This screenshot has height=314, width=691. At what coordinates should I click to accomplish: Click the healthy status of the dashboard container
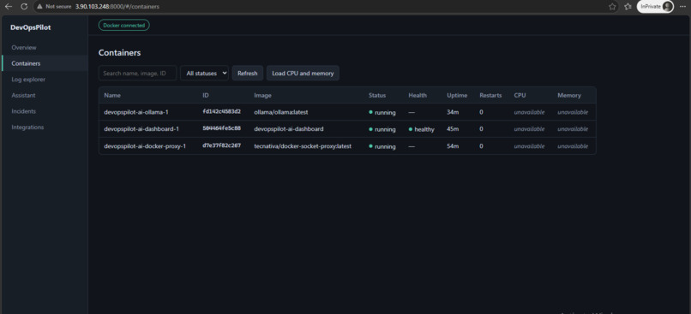point(422,129)
